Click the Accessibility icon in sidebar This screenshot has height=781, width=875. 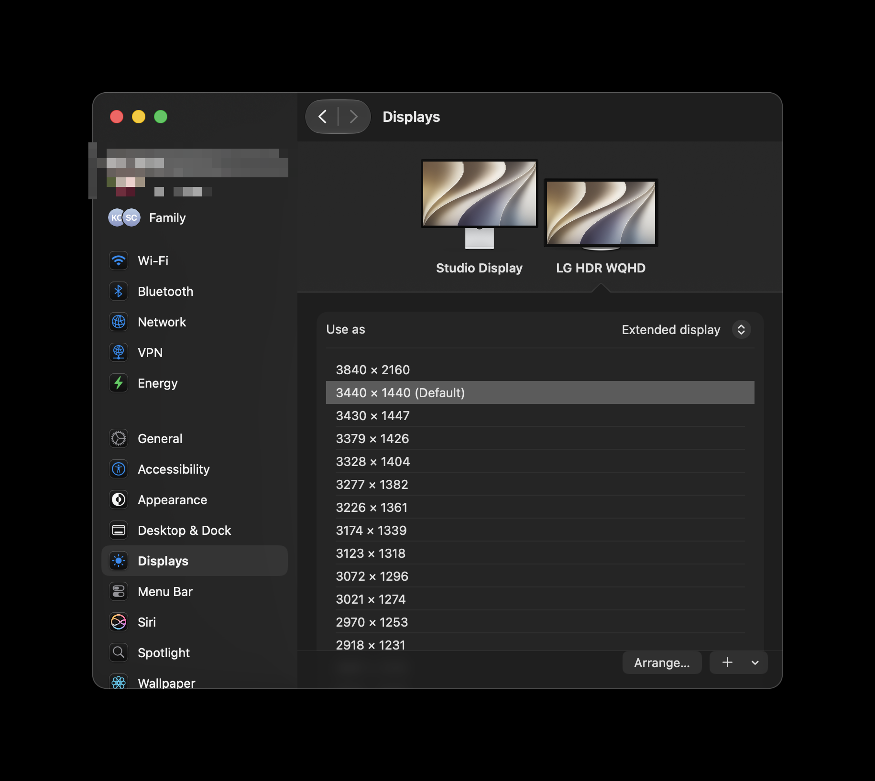(x=119, y=469)
